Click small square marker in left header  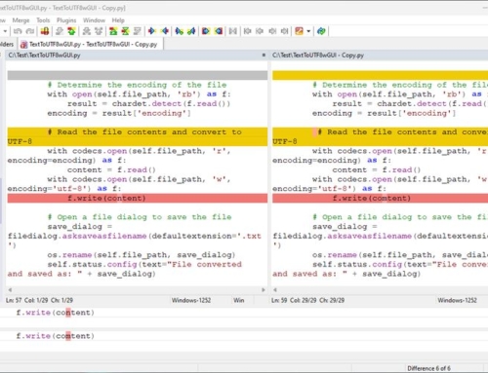pyautogui.click(x=264, y=56)
